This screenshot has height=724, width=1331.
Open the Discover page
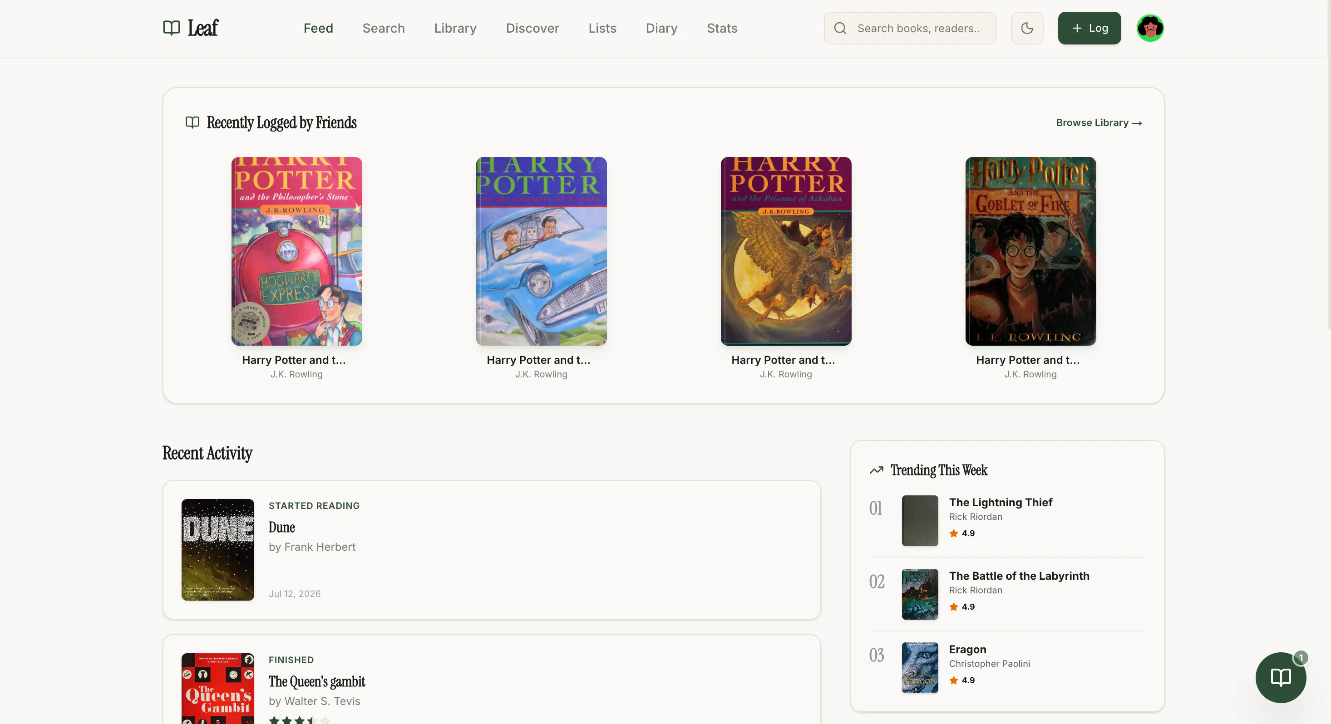coord(532,28)
